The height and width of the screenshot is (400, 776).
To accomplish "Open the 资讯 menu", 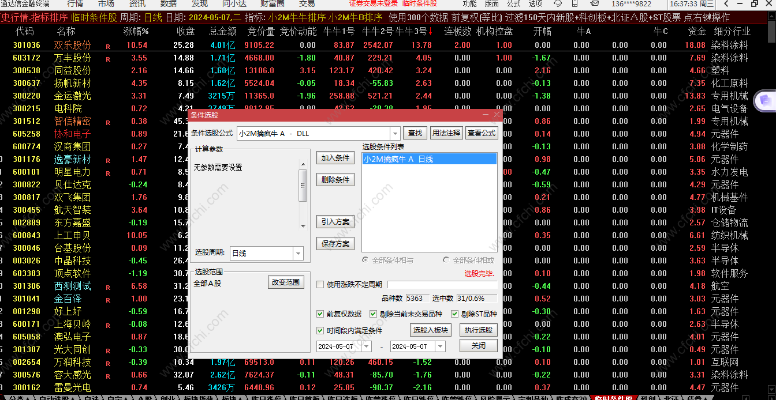I will 137,3.
